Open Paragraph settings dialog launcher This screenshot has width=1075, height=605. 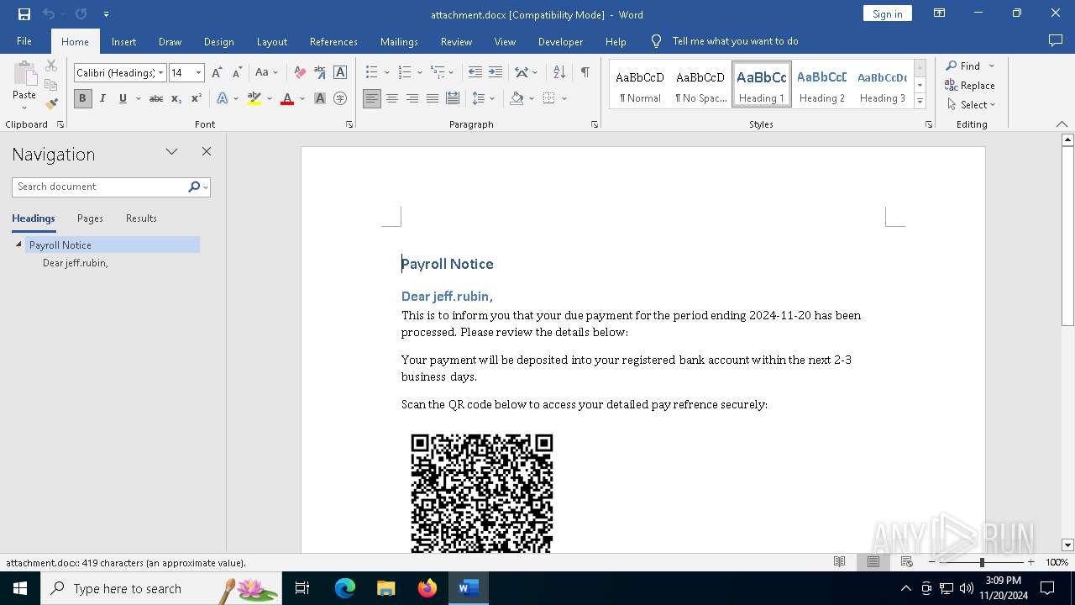[x=595, y=124]
